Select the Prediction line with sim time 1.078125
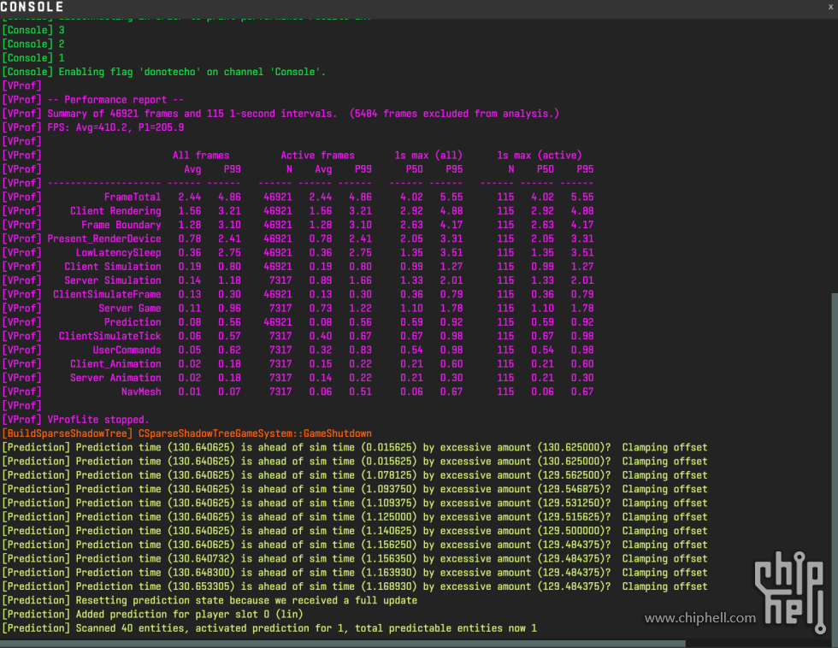Viewport: 838px width, 648px height. click(x=355, y=475)
